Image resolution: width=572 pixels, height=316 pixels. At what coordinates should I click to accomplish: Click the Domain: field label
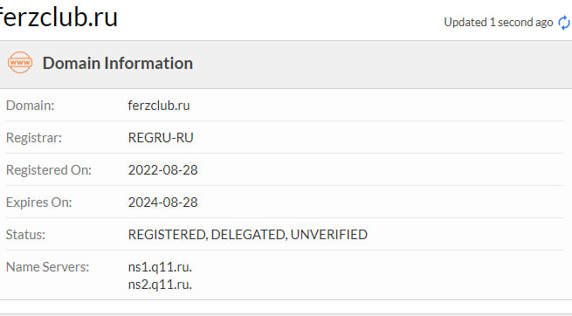(30, 106)
